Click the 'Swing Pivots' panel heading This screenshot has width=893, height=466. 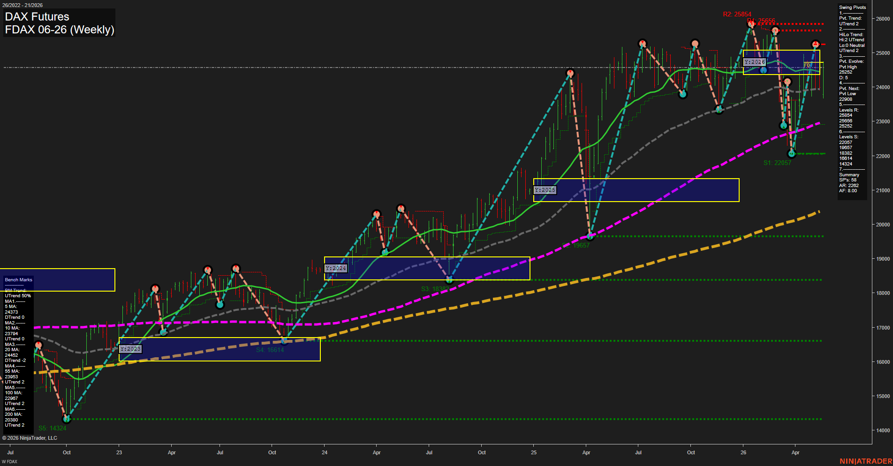point(852,8)
